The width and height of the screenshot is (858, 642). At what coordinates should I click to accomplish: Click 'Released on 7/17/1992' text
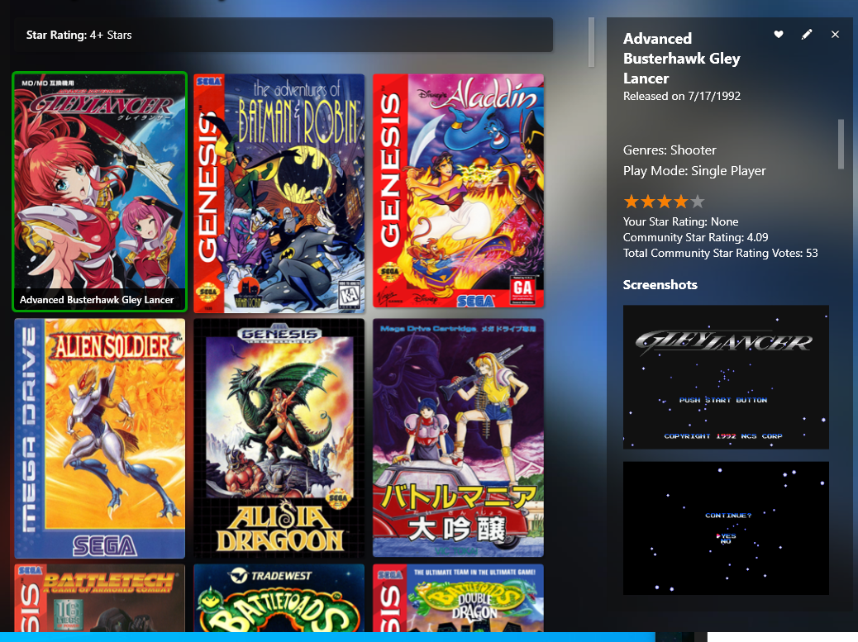[x=682, y=96]
